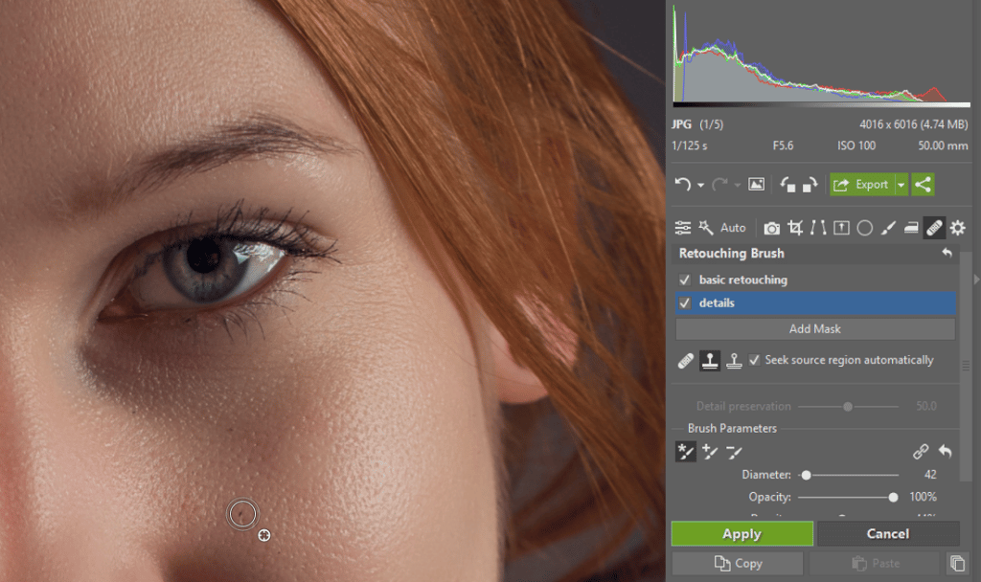981x582 pixels.
Task: Click the JPG (1/5) file label
Action: pos(697,124)
